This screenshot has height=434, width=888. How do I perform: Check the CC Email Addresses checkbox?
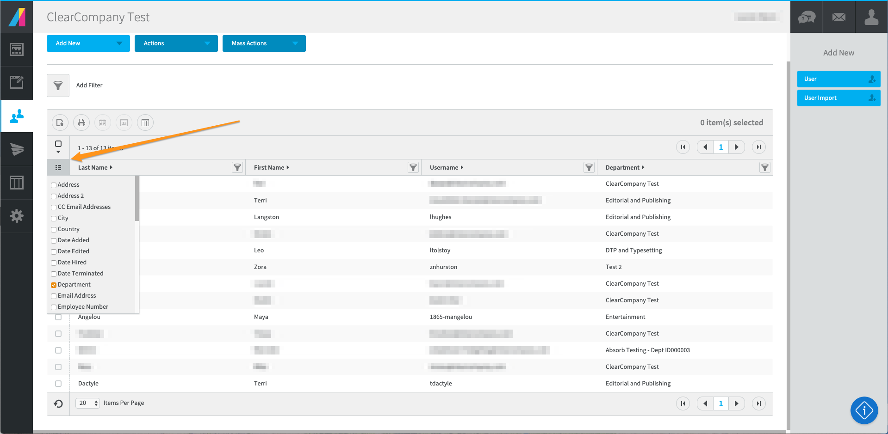(54, 207)
